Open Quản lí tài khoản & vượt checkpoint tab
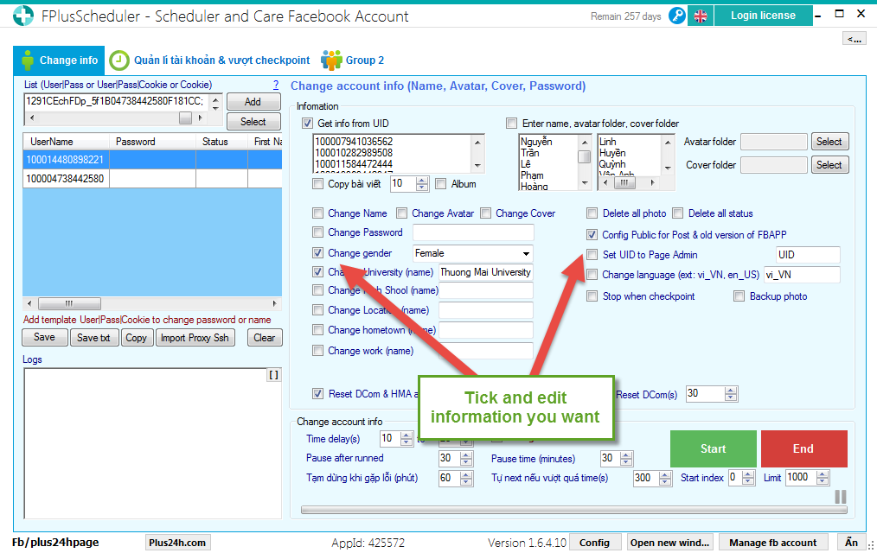This screenshot has height=553, width=877. 209,60
